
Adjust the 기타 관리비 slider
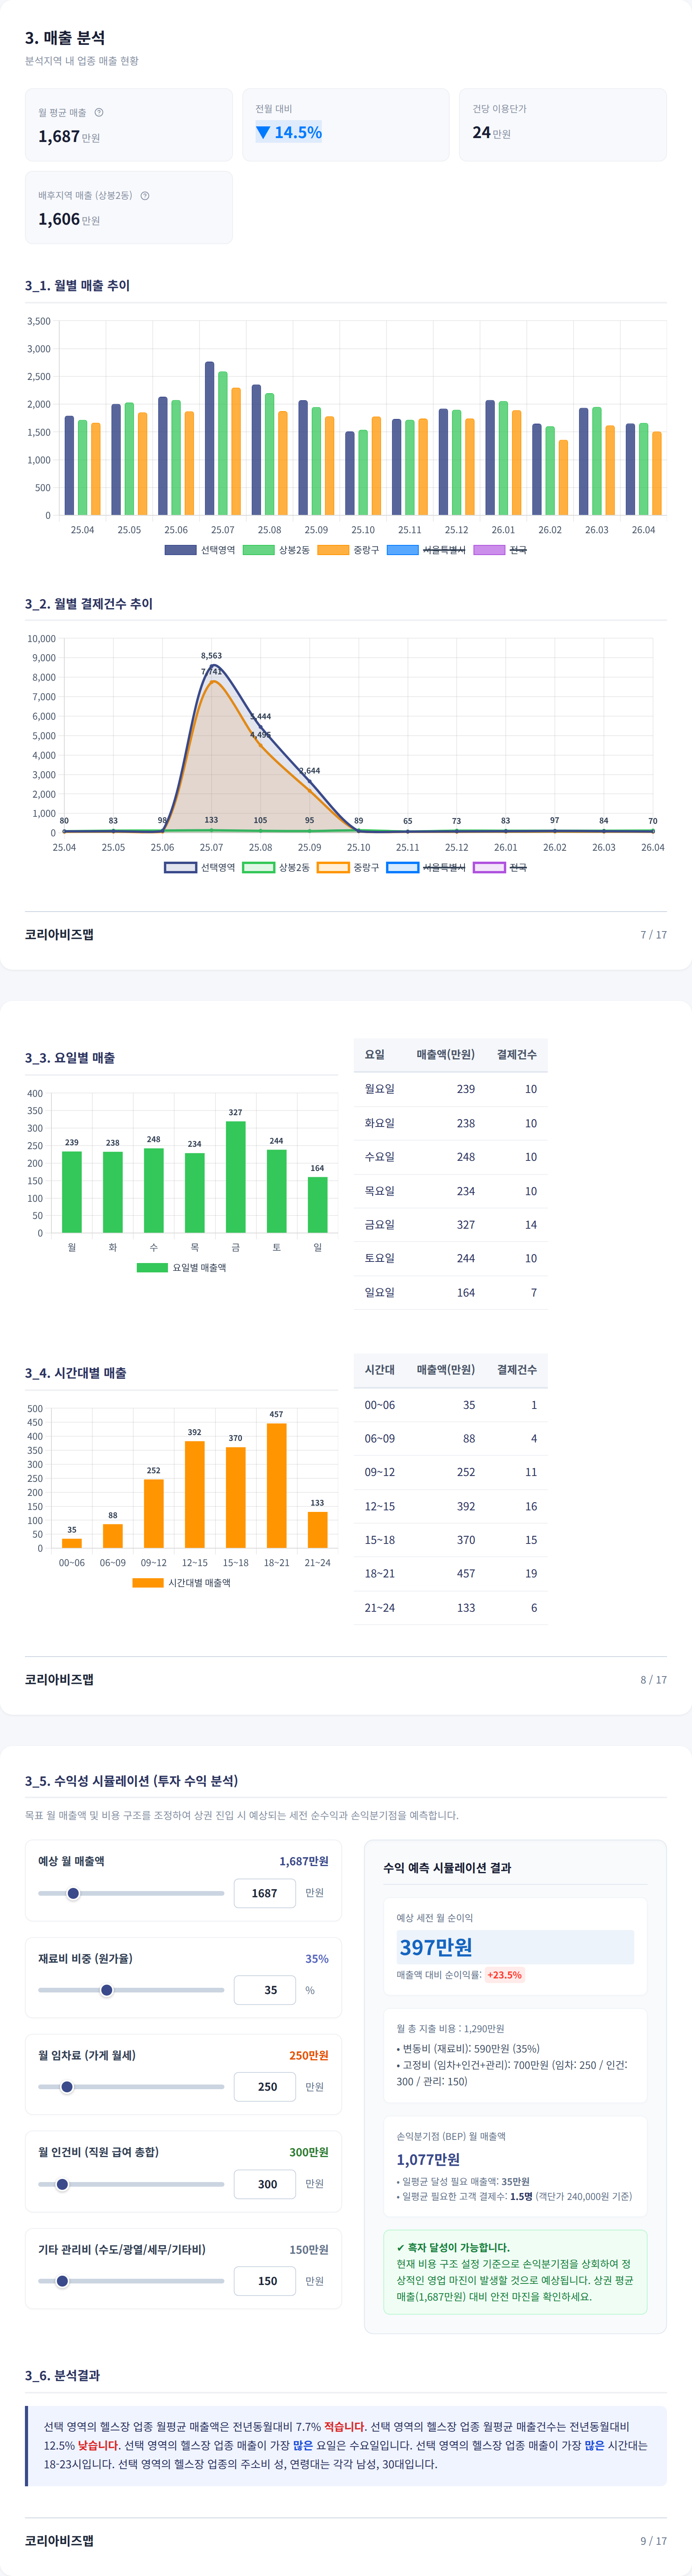pyautogui.click(x=131, y=2281)
